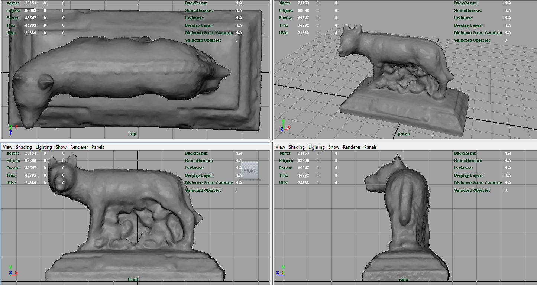The image size is (537, 285).
Task: Click the 'Edges:' label in persp viewport
Action: tap(286, 10)
